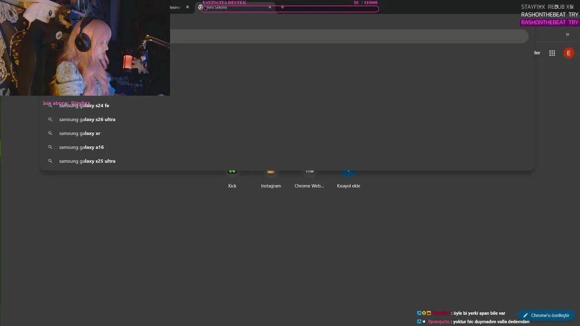Select suggestion samsung galaxy s24 fe
Screen dimensions: 580x326
[x=287, y=105]
